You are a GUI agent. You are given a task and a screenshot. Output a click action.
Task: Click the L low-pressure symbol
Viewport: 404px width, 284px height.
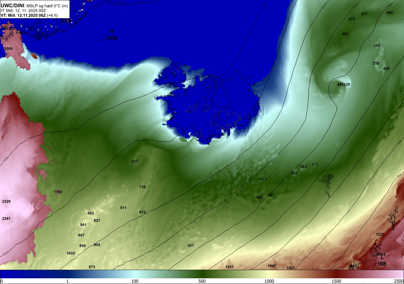click(382, 257)
